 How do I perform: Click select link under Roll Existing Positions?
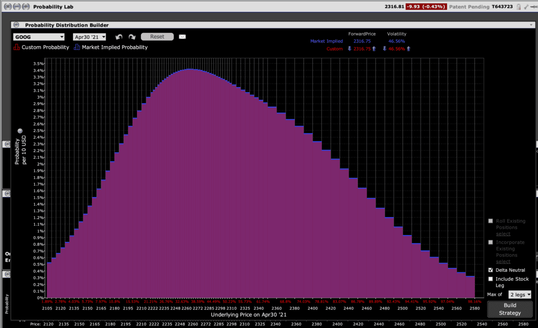(503, 234)
